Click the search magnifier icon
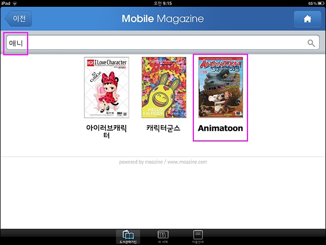This screenshot has width=326, height=245. point(311,43)
